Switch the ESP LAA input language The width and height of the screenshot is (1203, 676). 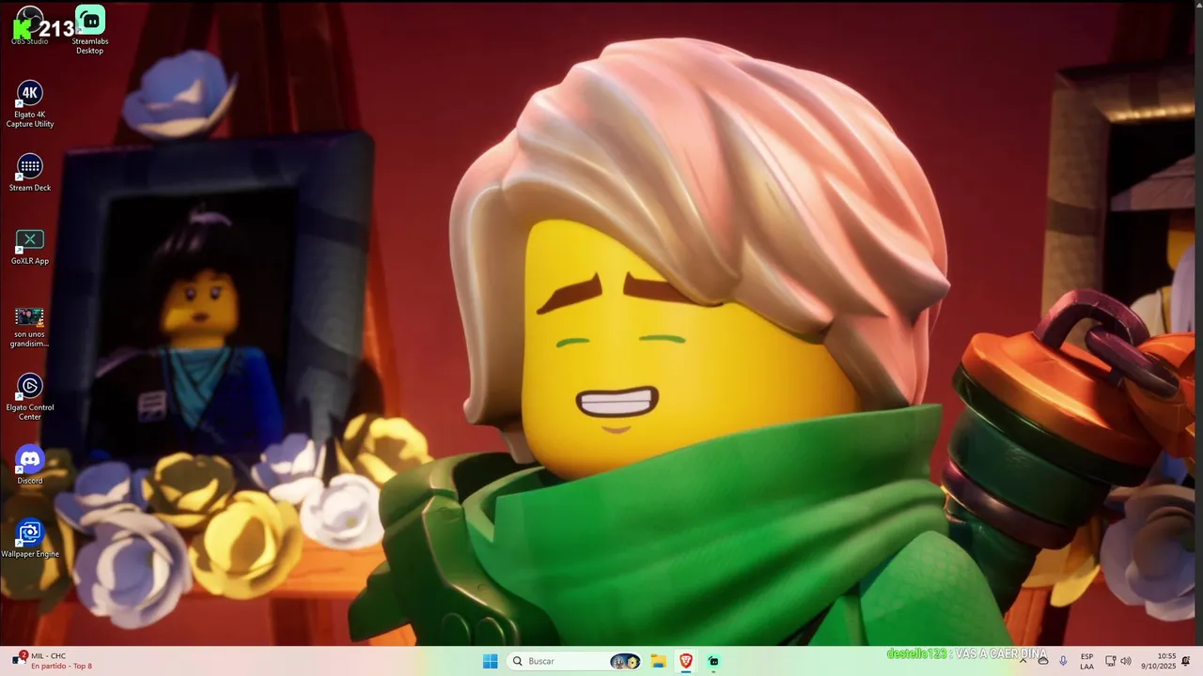click(x=1086, y=661)
